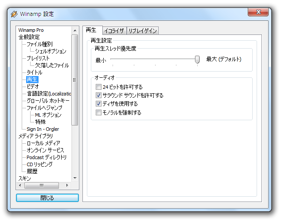Click the tree's scroll down arrow
Image resolution: width=281 pixels, height=221 pixels.
(75, 178)
